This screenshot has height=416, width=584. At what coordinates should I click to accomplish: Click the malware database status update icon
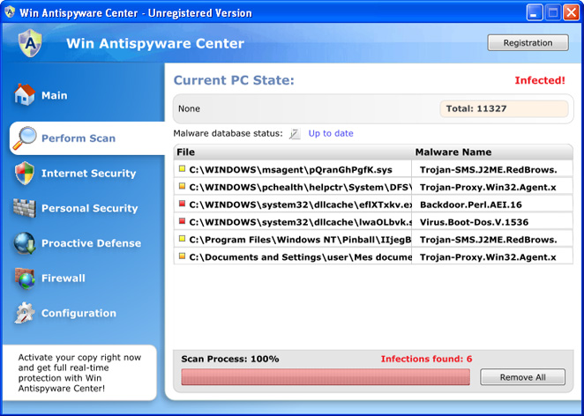(295, 134)
